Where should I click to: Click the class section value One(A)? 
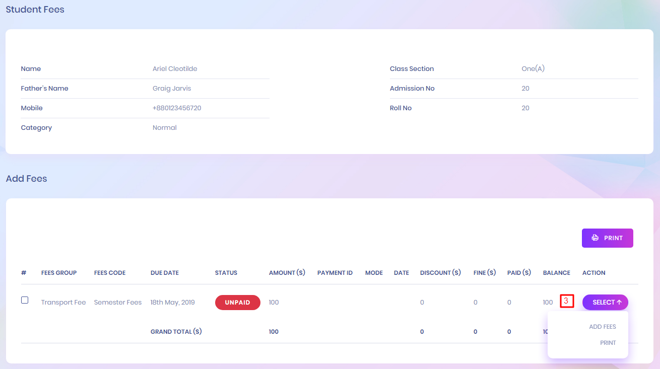(x=533, y=69)
